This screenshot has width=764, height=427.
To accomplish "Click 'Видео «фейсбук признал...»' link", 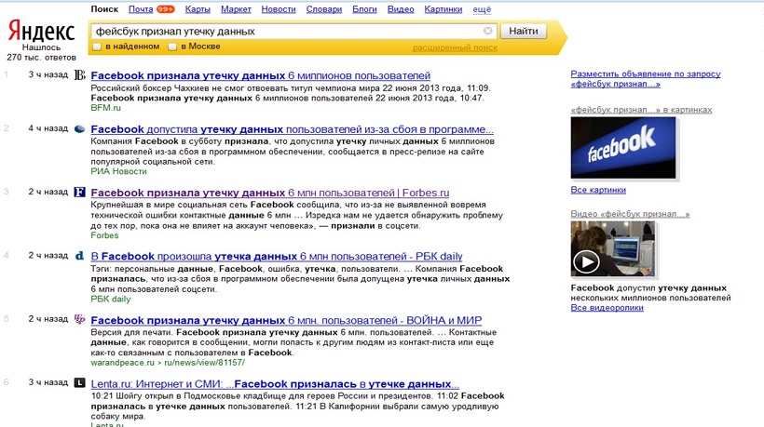I will (630, 214).
